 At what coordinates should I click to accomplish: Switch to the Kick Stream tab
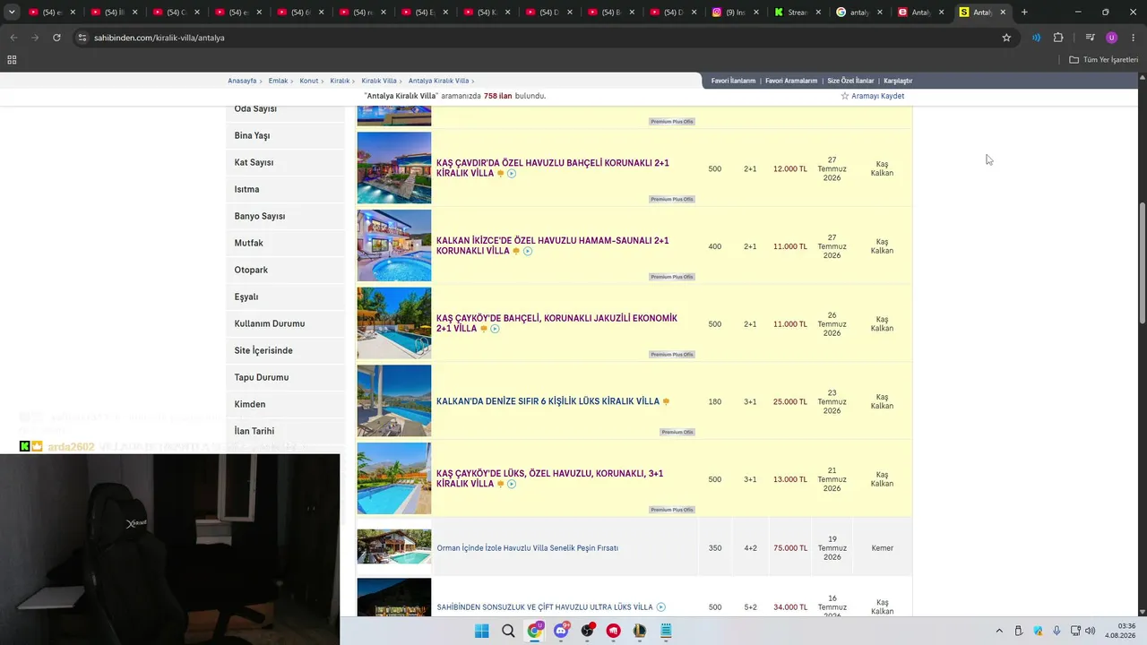point(798,13)
